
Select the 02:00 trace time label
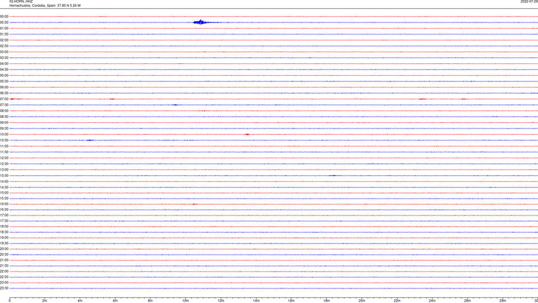4,40
